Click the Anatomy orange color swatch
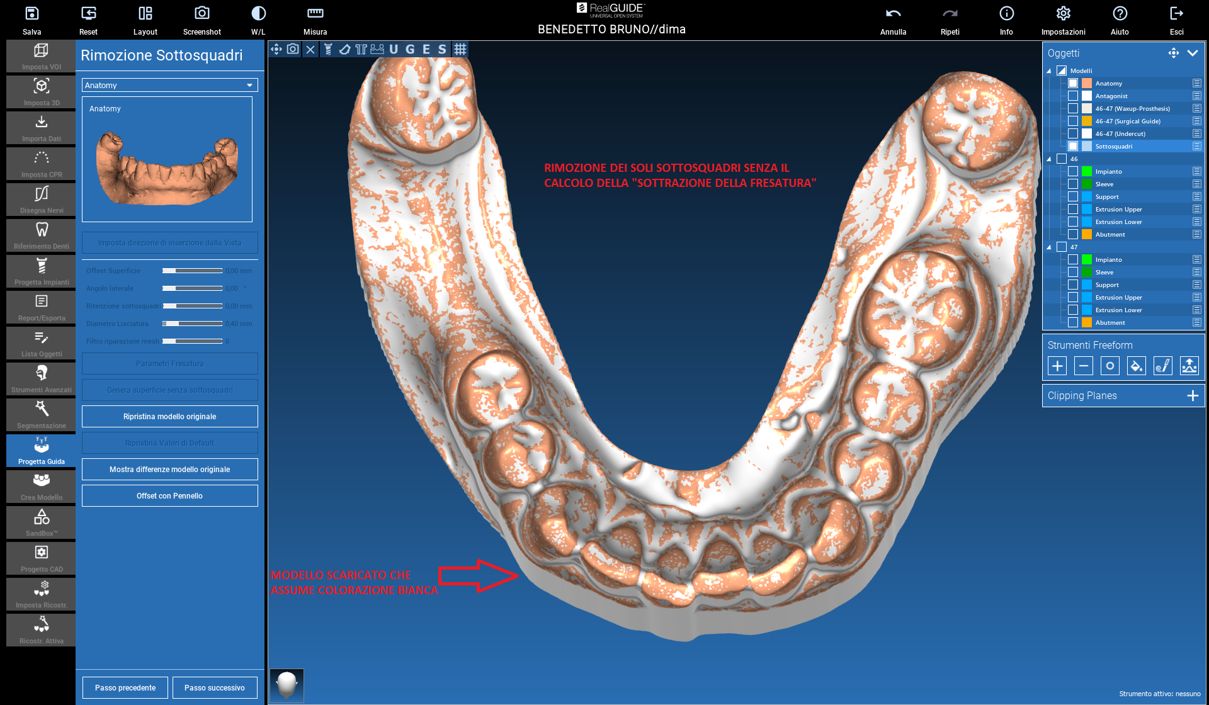The image size is (1209, 705). (1087, 83)
